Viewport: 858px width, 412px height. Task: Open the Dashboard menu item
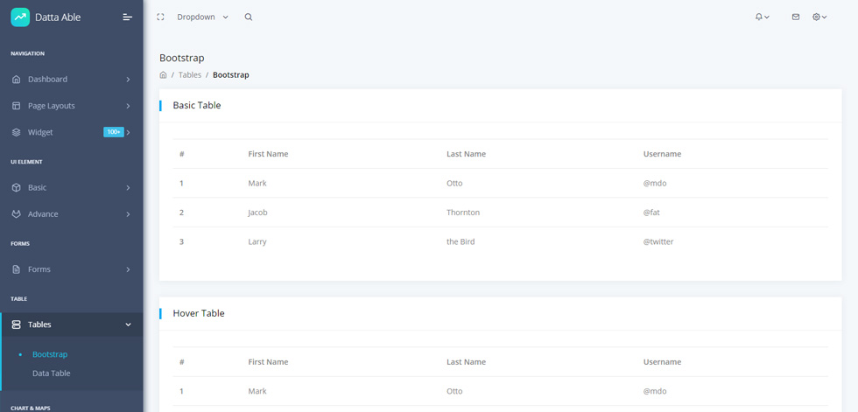pyautogui.click(x=71, y=80)
